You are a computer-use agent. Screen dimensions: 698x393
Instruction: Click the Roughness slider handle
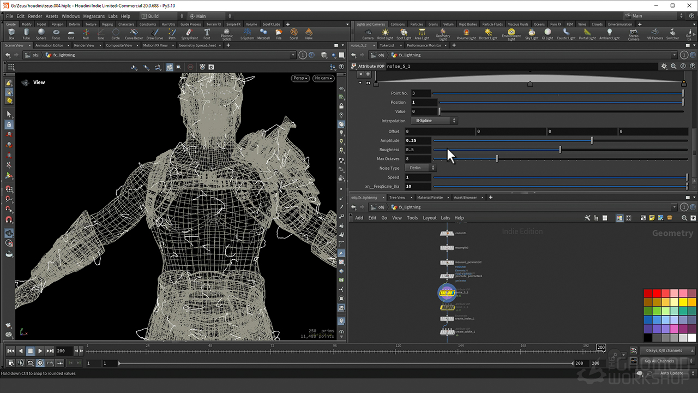click(x=560, y=150)
